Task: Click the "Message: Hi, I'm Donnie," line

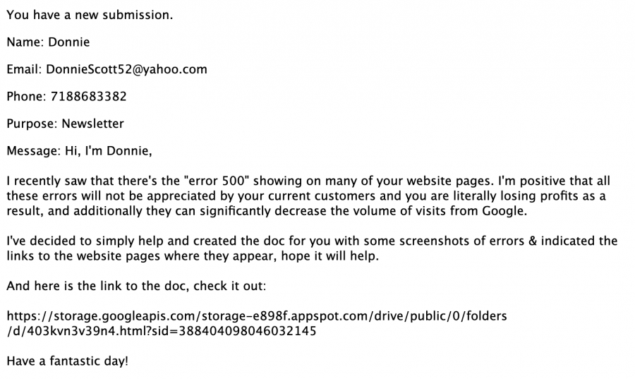Action: 79,150
